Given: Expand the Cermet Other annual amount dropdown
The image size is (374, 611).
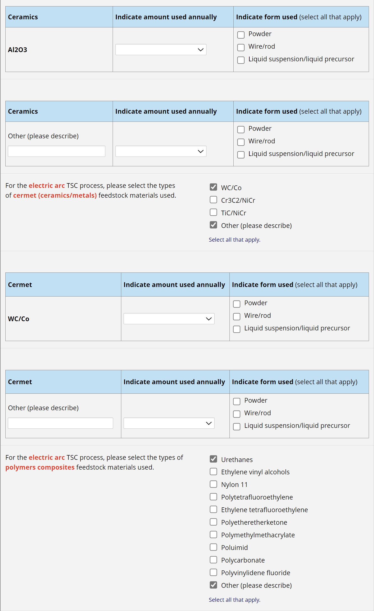Looking at the screenshot, I should click(x=169, y=423).
